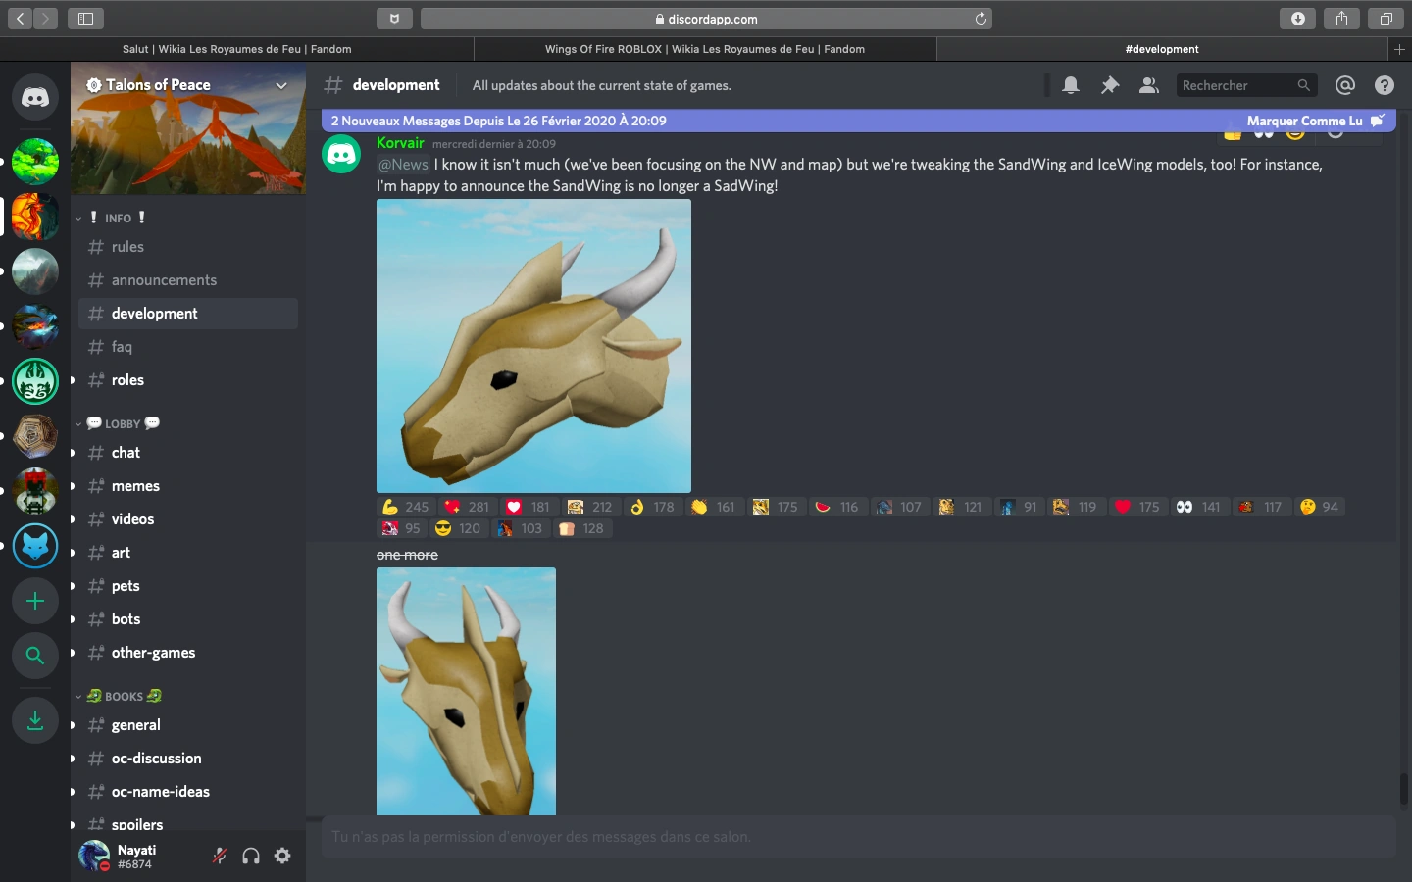
Task: Open the announcements channel
Action: 164,280
